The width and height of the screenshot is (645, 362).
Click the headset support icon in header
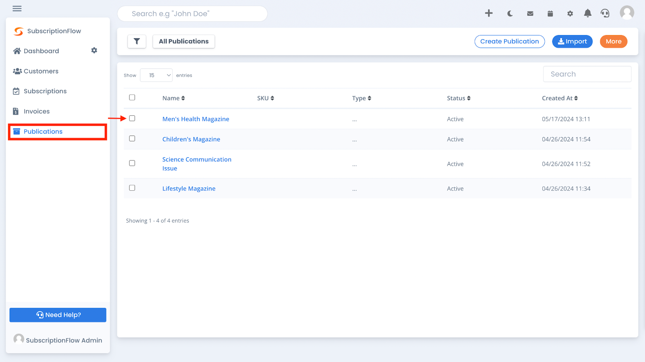605,13
